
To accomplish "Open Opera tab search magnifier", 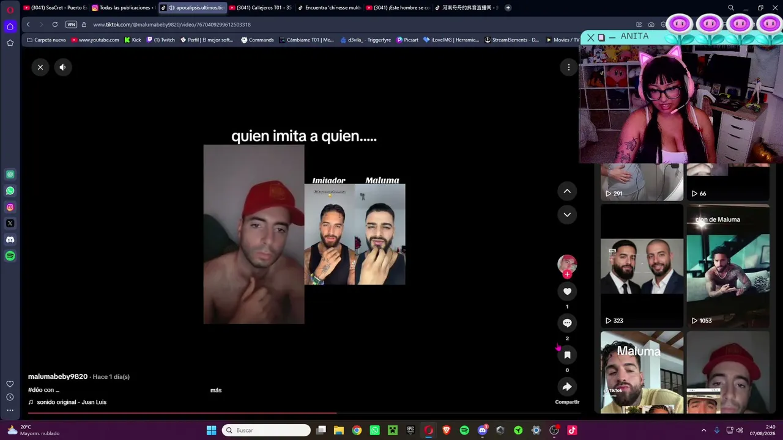I will click(x=731, y=8).
